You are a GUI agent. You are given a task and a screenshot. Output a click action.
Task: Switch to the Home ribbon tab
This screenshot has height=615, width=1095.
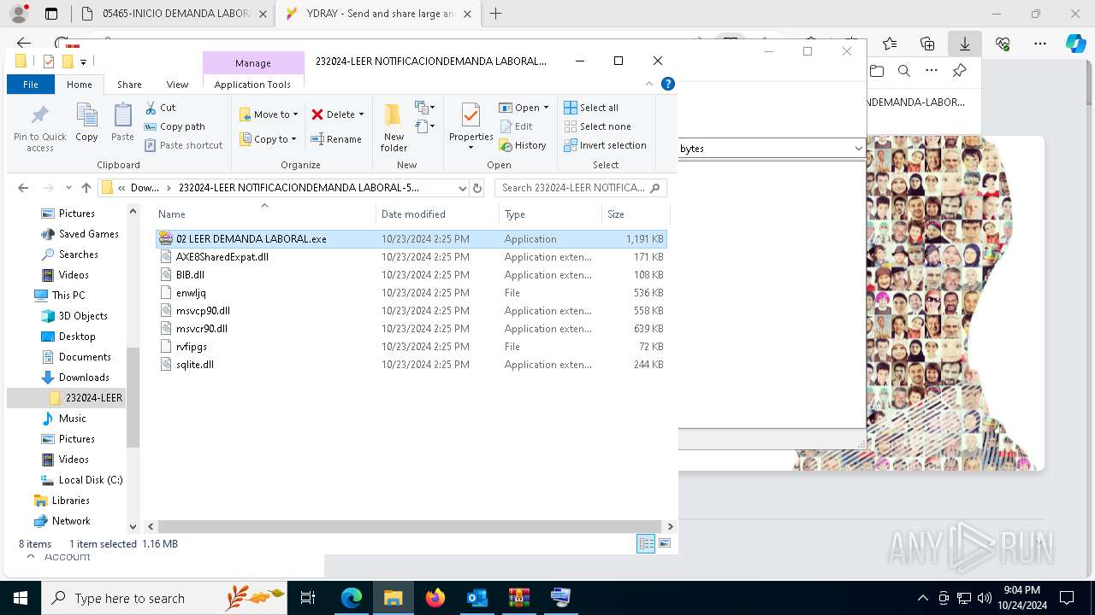tap(80, 85)
